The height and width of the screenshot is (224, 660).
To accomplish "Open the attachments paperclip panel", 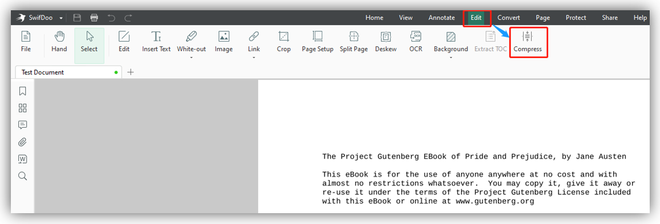I will click(x=23, y=142).
